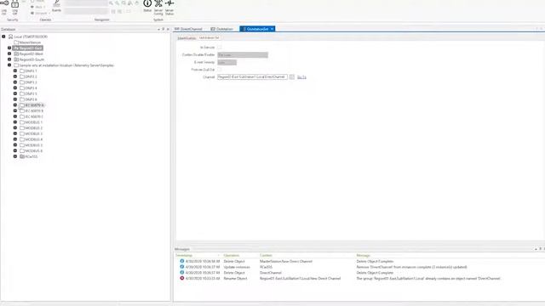Expand the IEC 60870 A folder
This screenshot has height=306, width=545.
tap(15, 105)
